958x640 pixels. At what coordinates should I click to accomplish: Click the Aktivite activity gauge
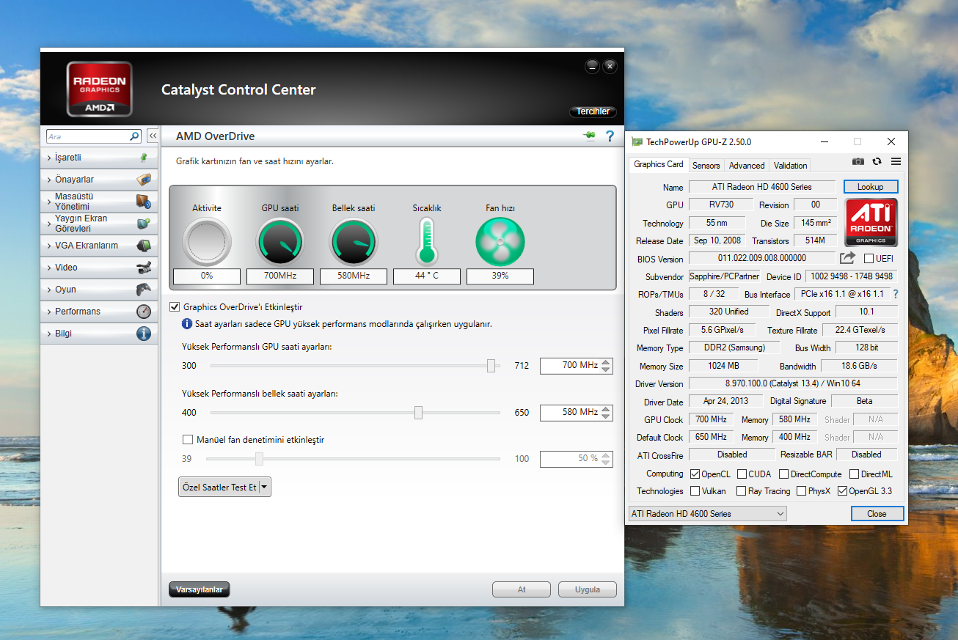(x=207, y=242)
